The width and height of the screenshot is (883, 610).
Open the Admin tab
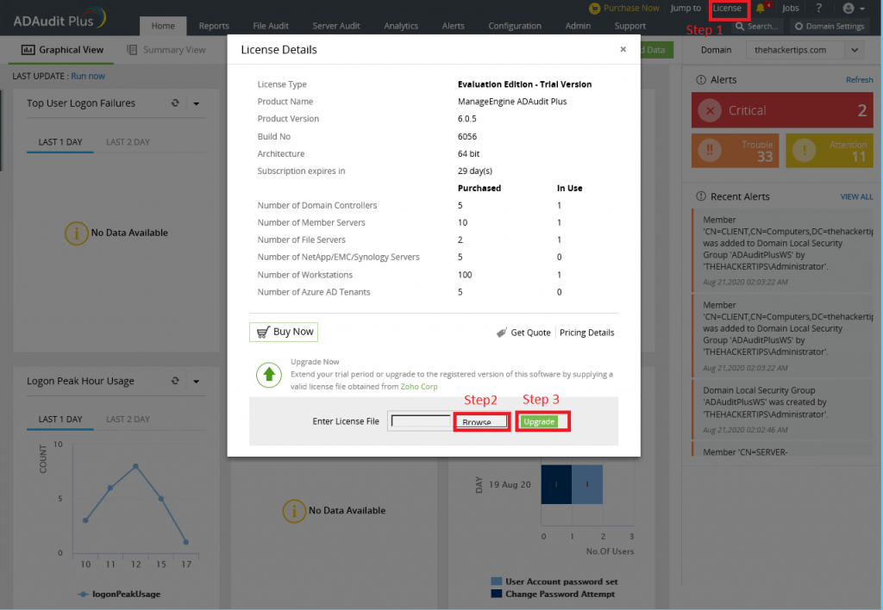578,26
